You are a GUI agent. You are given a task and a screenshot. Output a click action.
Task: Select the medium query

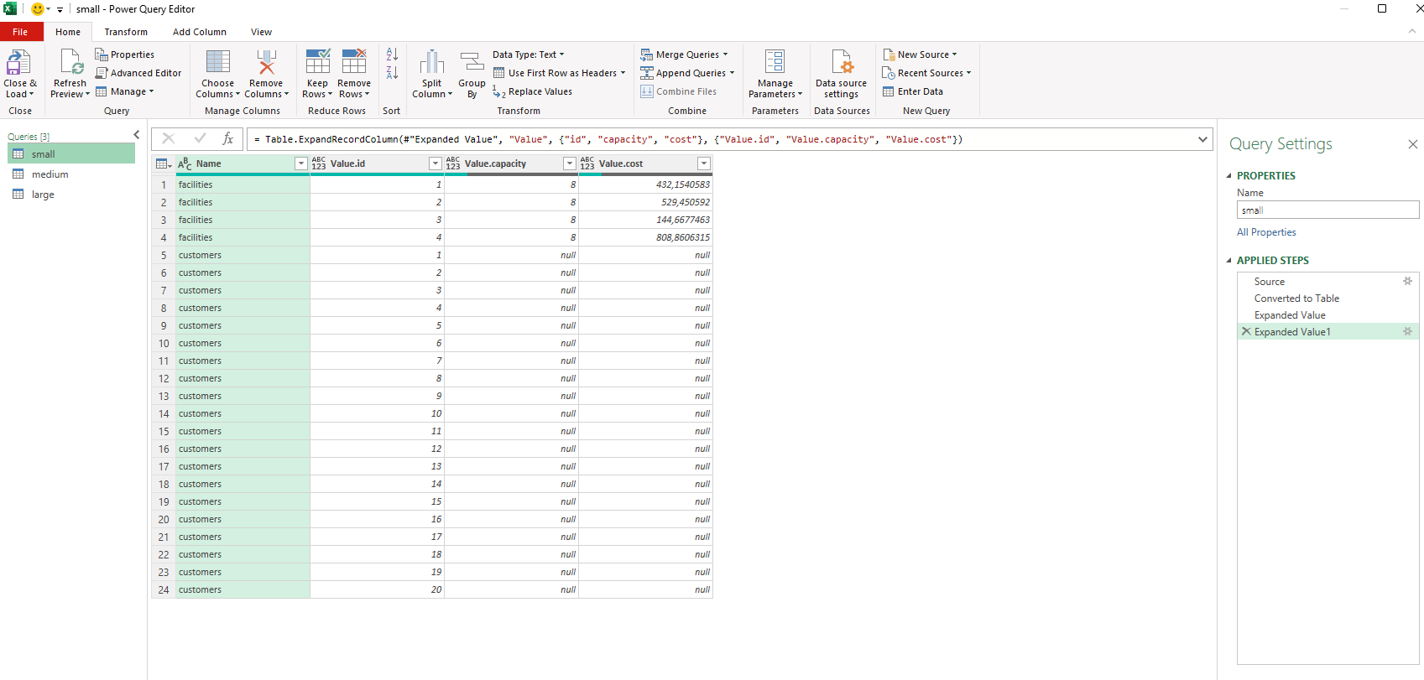click(x=71, y=174)
